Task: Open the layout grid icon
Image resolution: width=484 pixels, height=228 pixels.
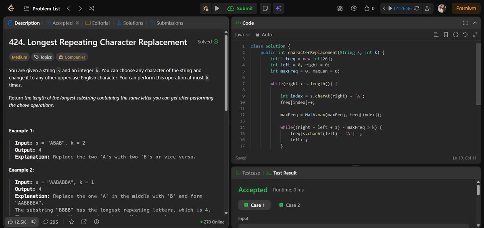Action: [340, 8]
